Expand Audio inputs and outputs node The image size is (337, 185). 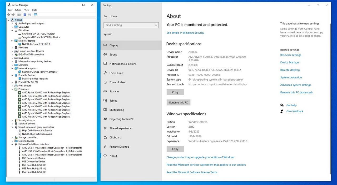coord(12,23)
